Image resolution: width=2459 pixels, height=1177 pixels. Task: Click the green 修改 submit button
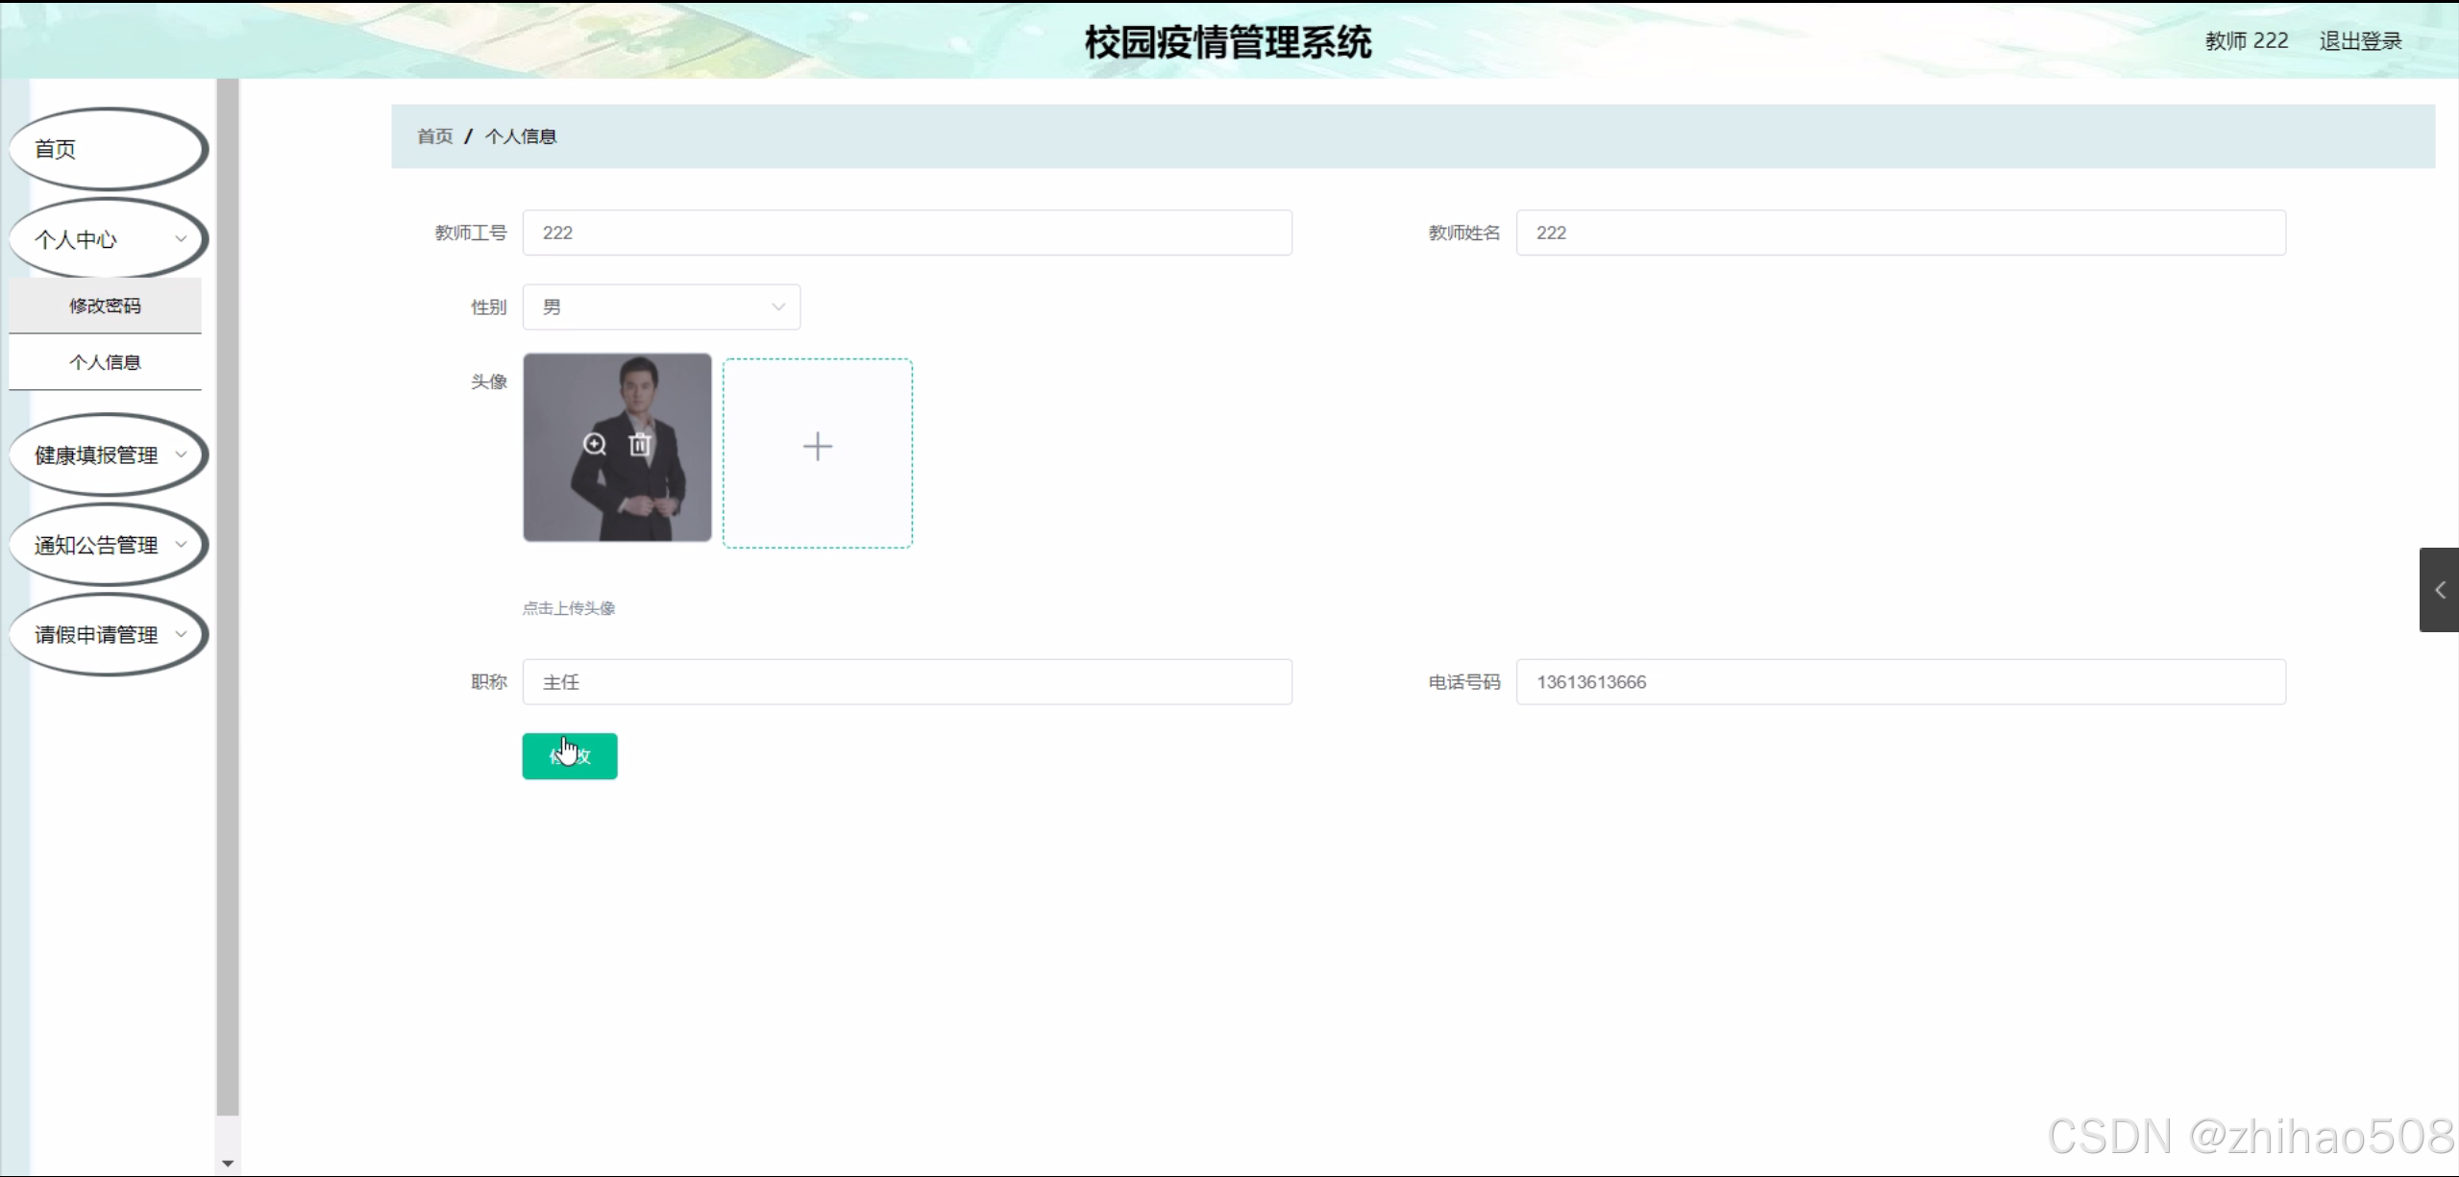point(570,756)
